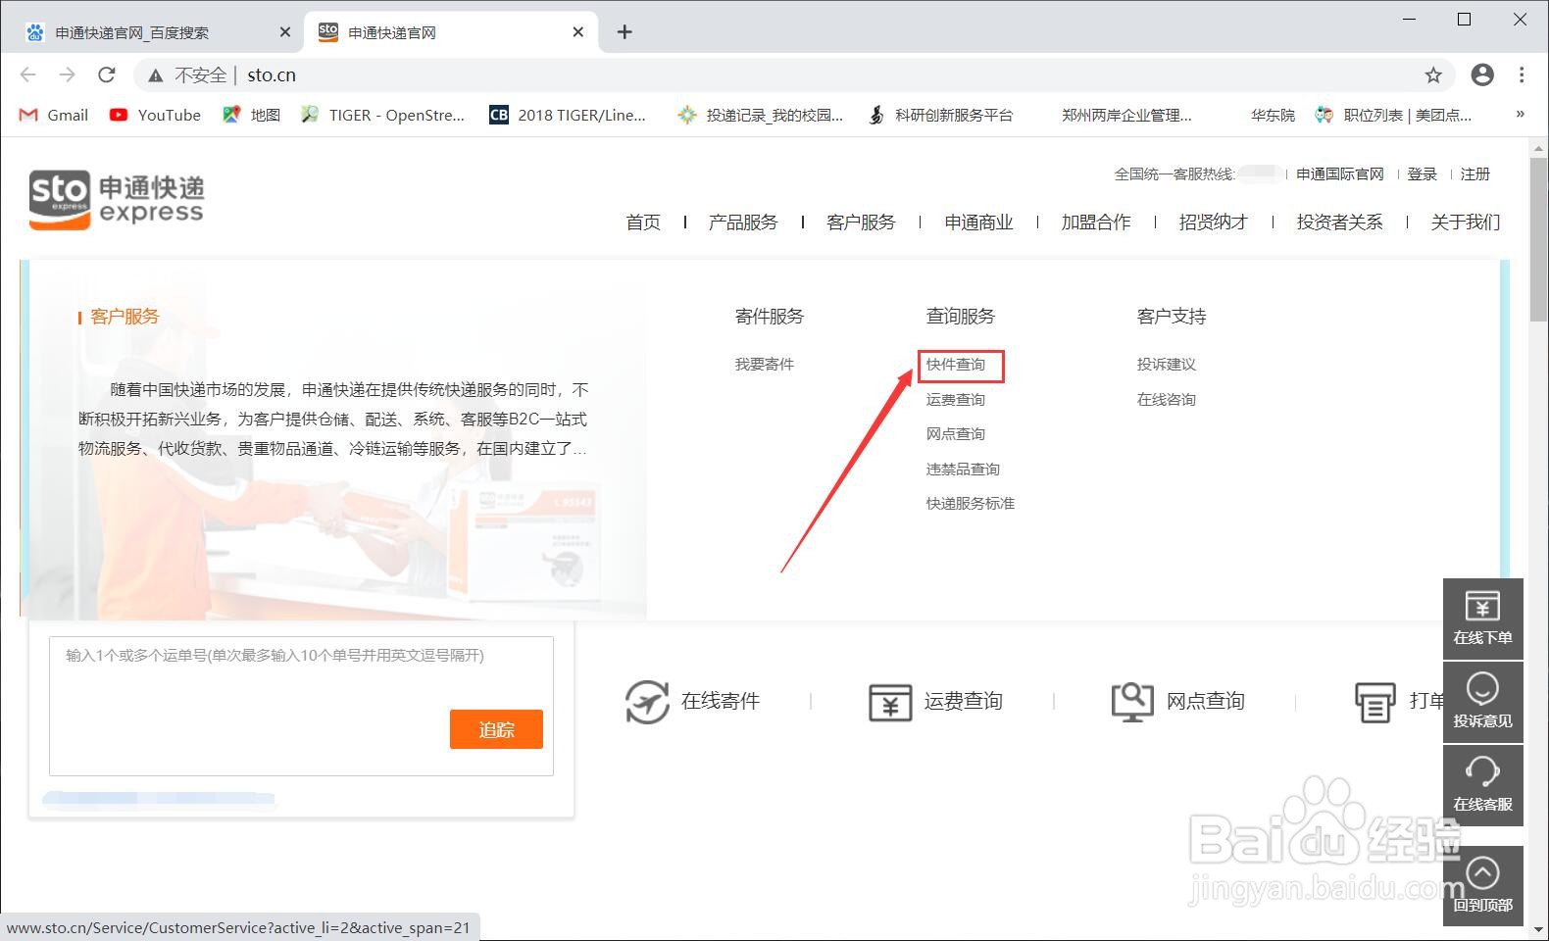
Task: Focus the waybill number input box
Action: click(301, 706)
